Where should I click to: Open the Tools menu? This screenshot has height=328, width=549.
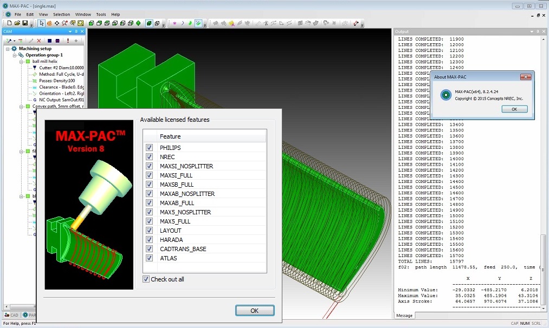pyautogui.click(x=101, y=14)
